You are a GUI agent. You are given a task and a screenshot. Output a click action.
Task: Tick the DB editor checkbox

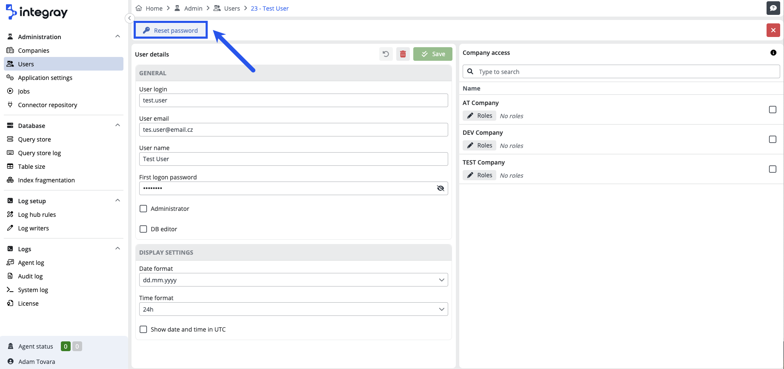click(143, 229)
